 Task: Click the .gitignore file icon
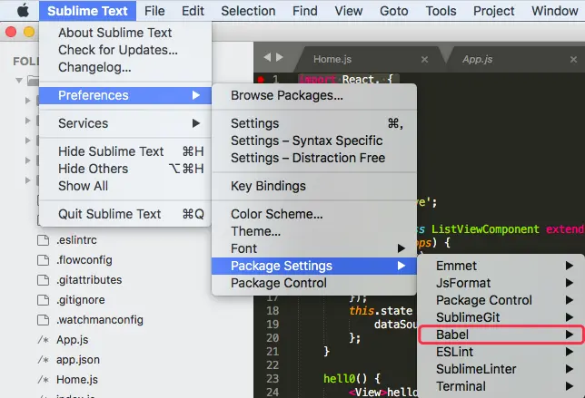pos(44,300)
